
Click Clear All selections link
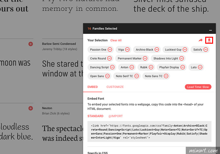(x=116, y=41)
